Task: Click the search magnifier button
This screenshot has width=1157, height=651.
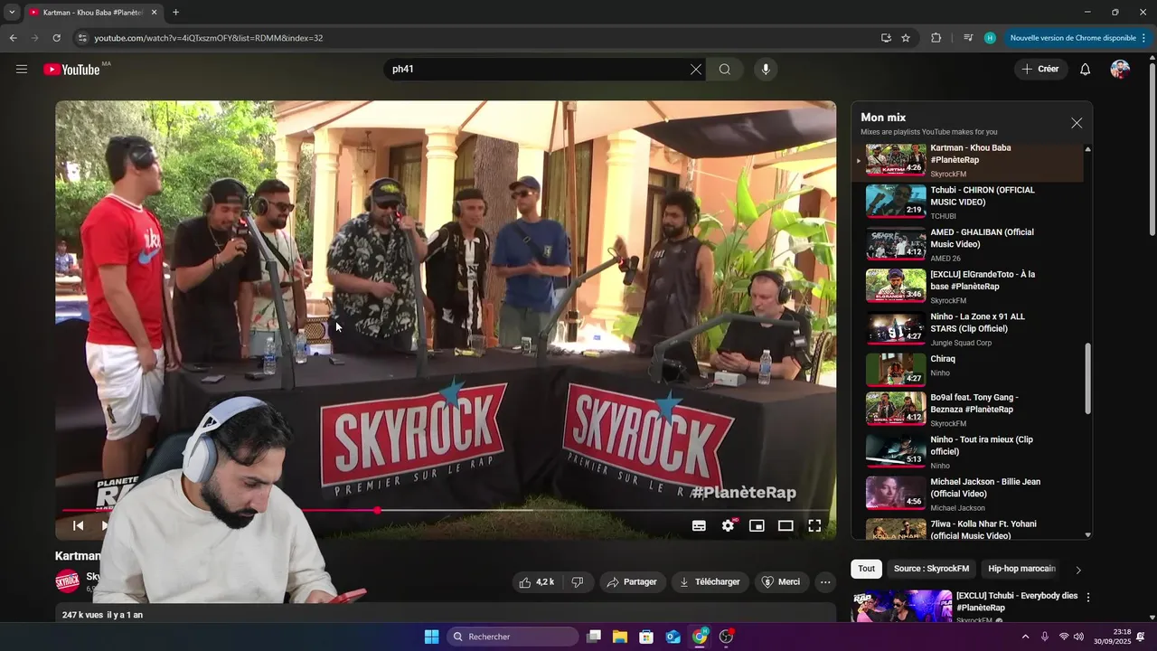Action: 725,70
